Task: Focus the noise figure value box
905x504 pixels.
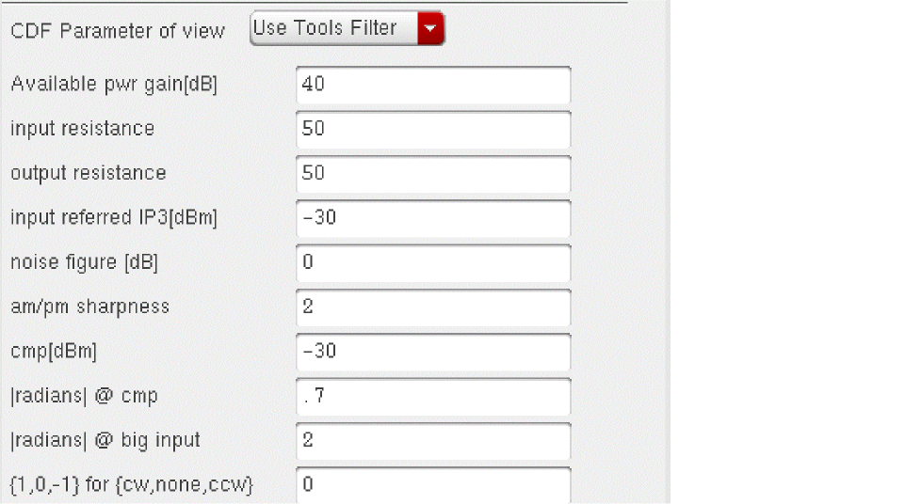Action: (x=432, y=262)
